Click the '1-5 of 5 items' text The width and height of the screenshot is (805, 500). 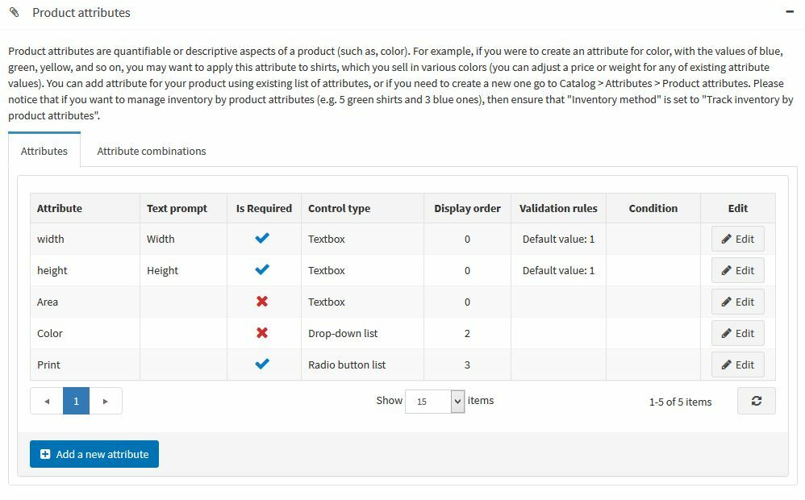tap(680, 402)
